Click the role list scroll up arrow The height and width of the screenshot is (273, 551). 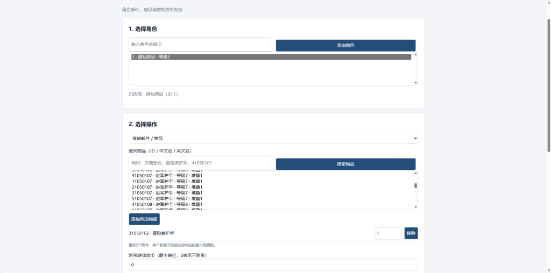tap(416, 54)
